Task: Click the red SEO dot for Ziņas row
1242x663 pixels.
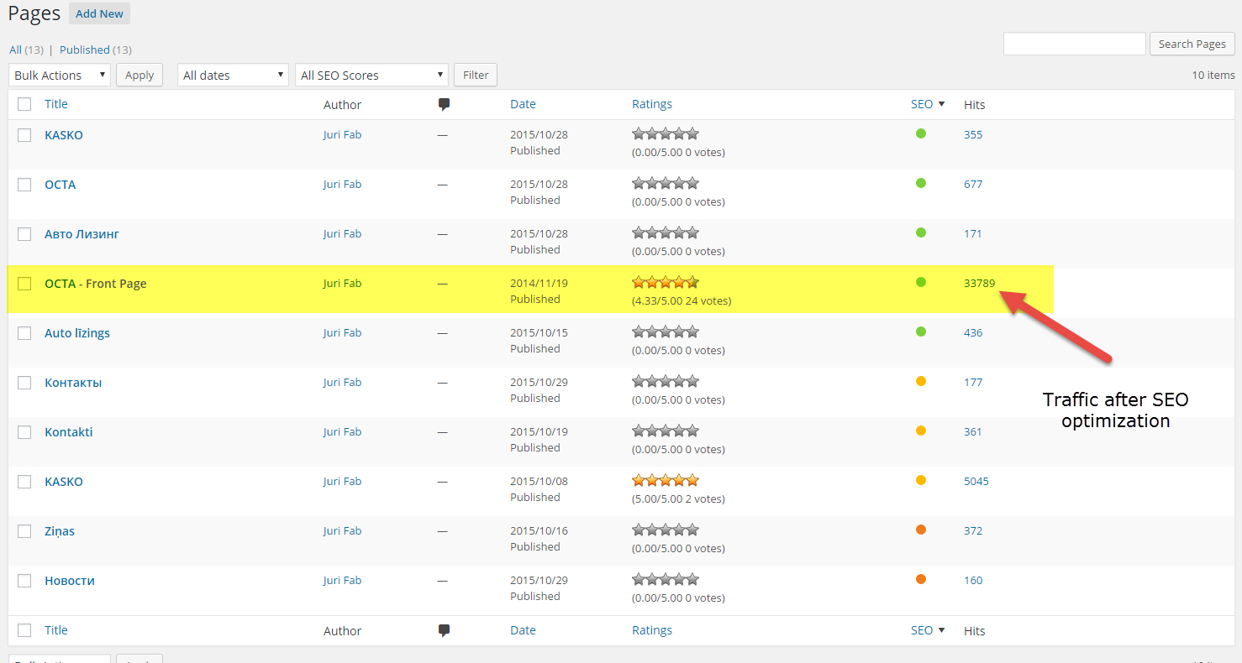Action: (921, 530)
